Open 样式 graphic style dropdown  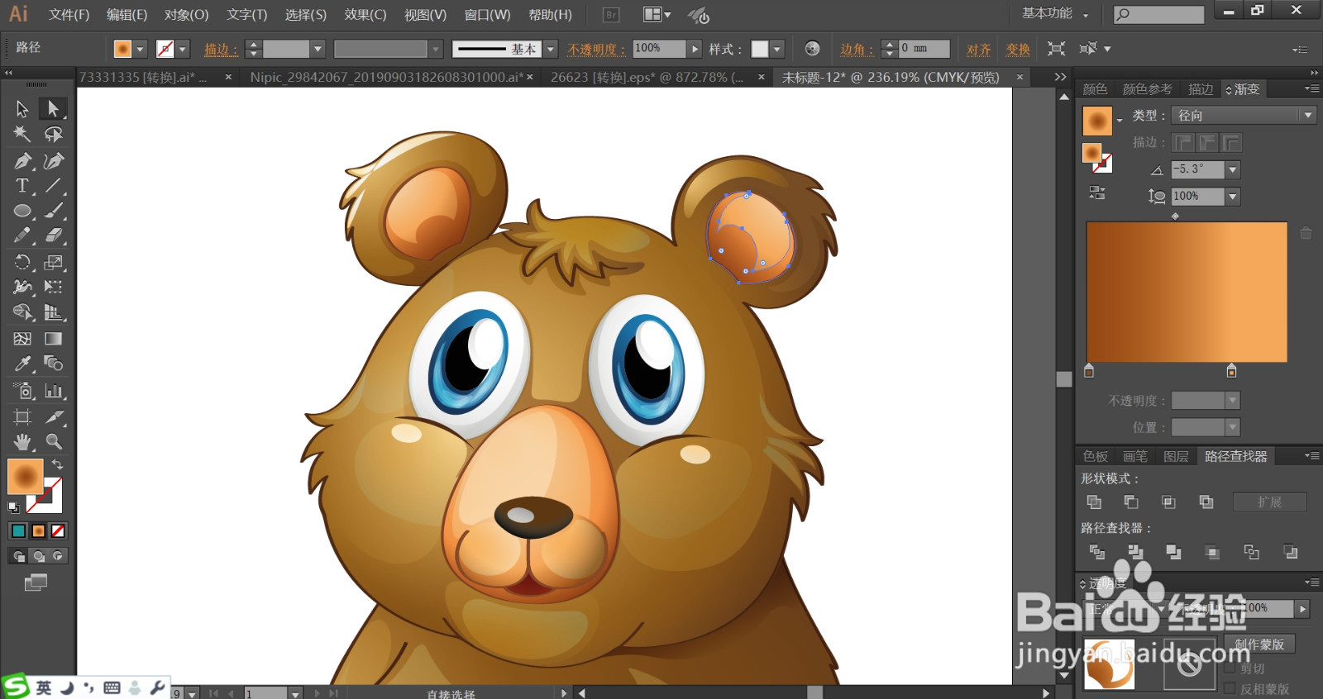(x=776, y=50)
